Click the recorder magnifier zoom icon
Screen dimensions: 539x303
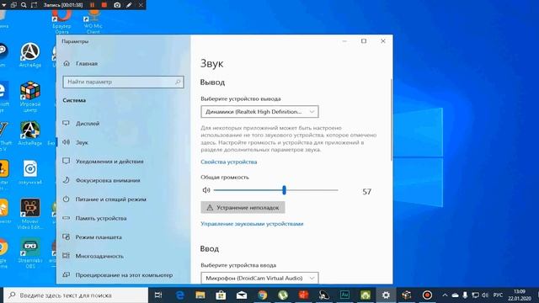click(24, 5)
